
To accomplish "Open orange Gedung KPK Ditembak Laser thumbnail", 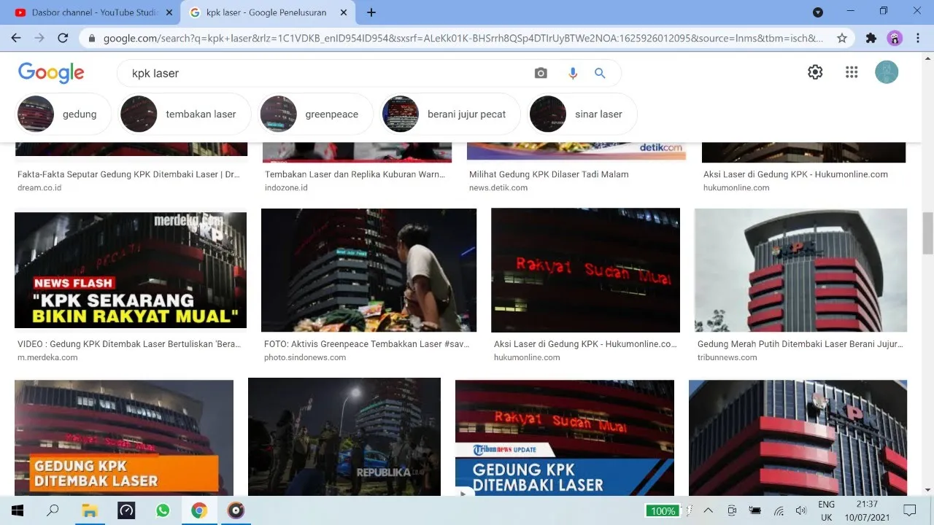I will [124, 437].
